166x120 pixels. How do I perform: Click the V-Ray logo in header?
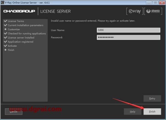[x=135, y=11]
